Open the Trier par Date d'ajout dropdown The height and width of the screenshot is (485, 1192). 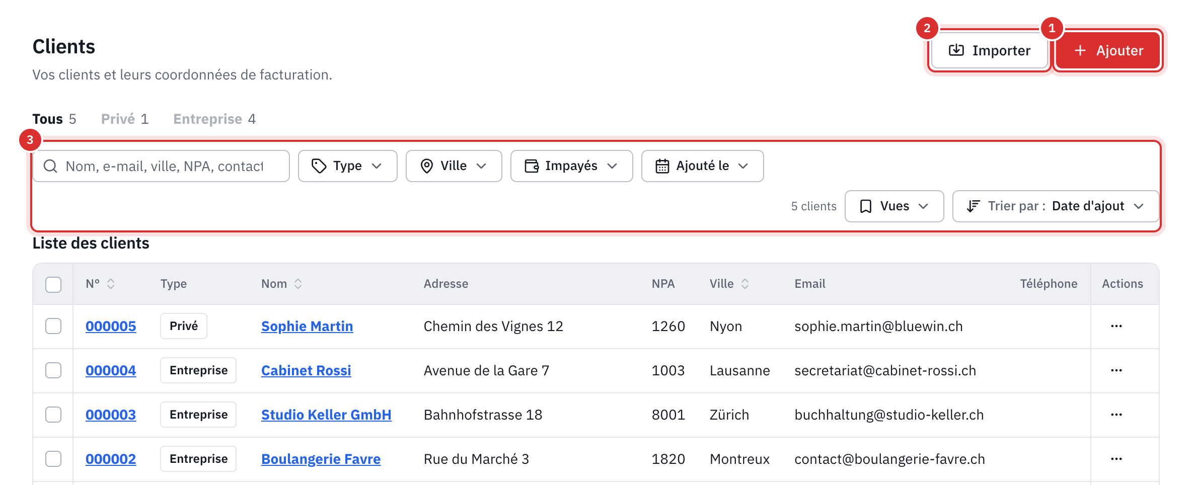(x=1056, y=206)
